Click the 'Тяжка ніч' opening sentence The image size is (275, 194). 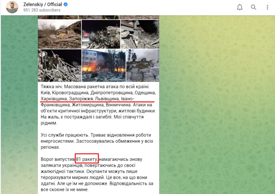coord(51,87)
